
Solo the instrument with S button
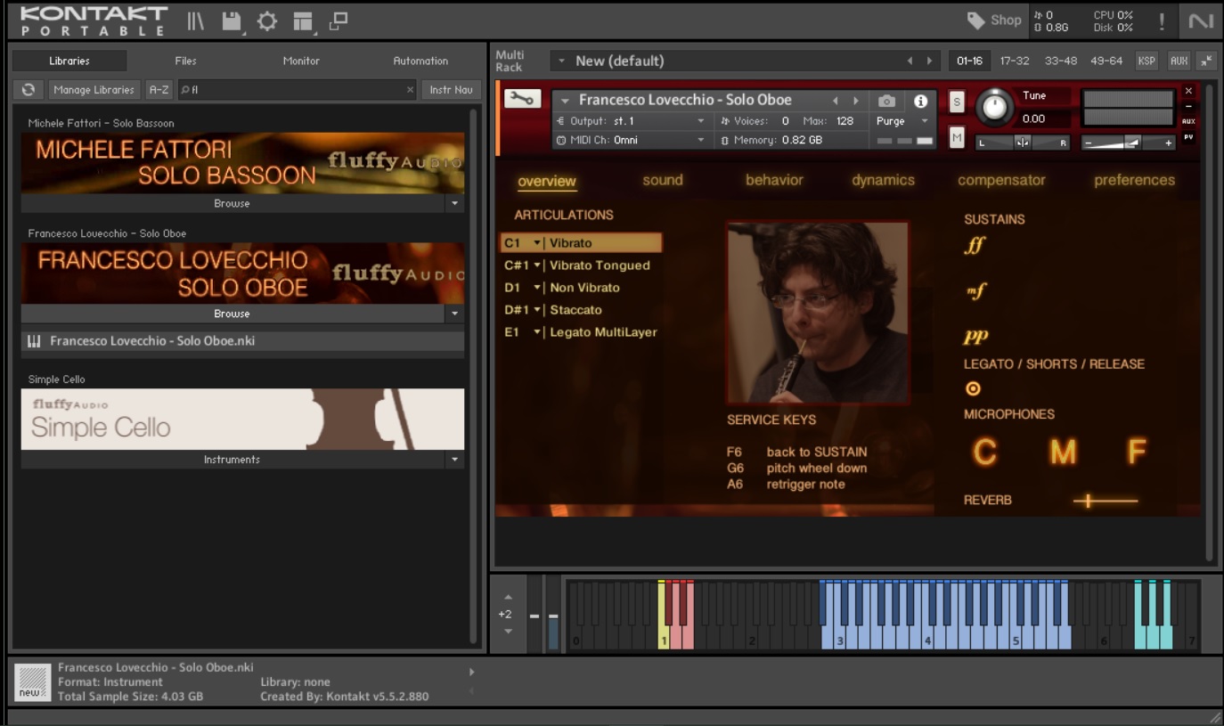(x=957, y=102)
